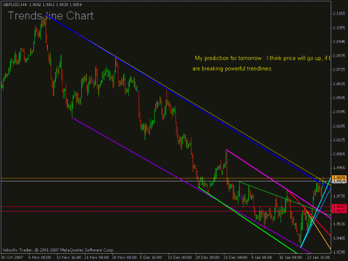Screen dimensions: 348x261
Task: Click the '30 Oct 2007' date label
Action: click(x=12, y=258)
